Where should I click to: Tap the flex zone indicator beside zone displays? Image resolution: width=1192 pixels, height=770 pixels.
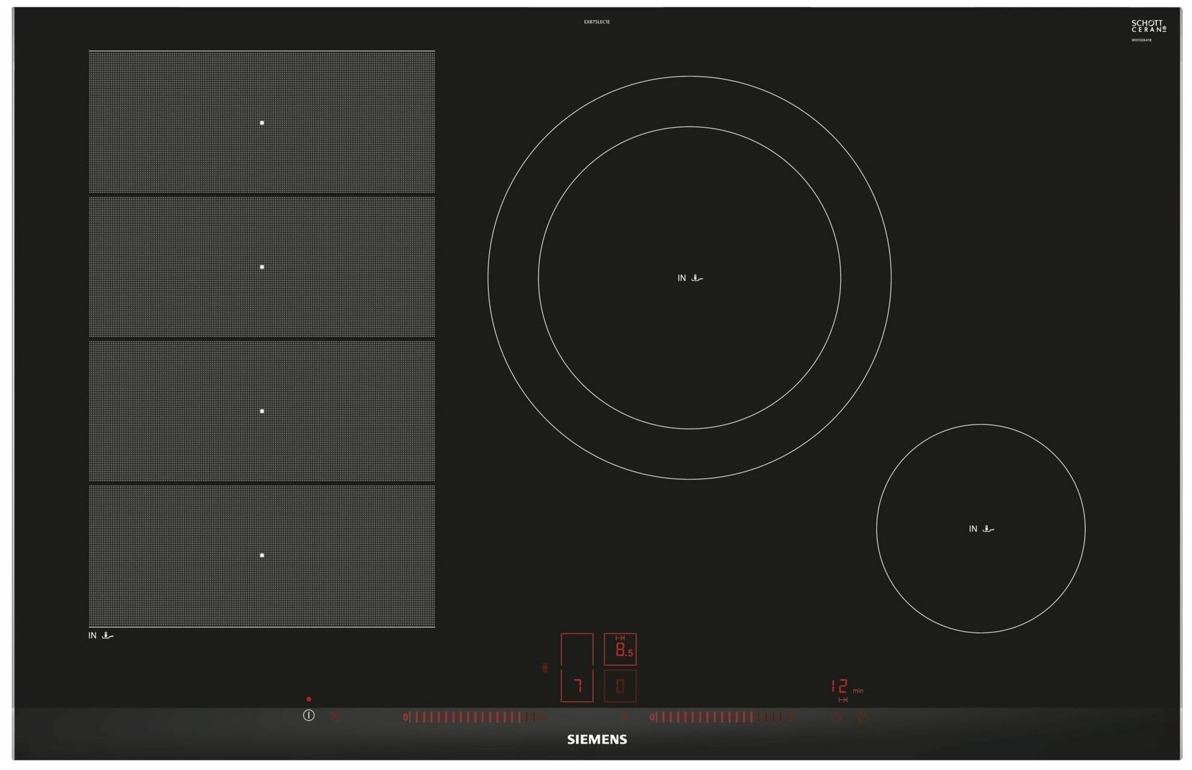(545, 668)
